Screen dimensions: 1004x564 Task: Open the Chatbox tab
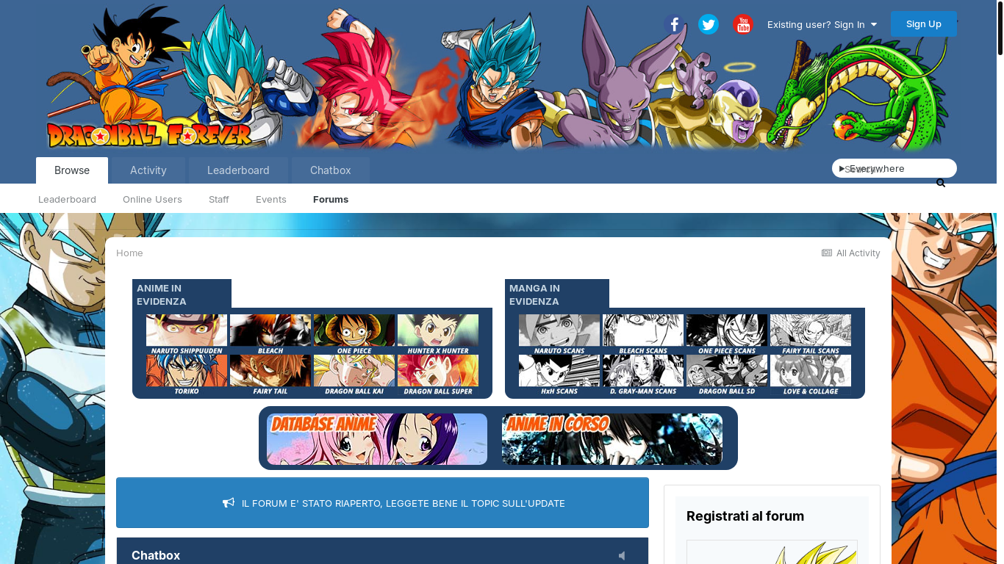[x=331, y=170]
